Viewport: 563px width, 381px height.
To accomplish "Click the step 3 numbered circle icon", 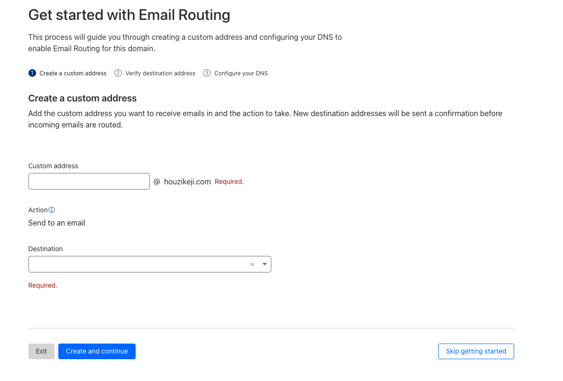I will (207, 73).
